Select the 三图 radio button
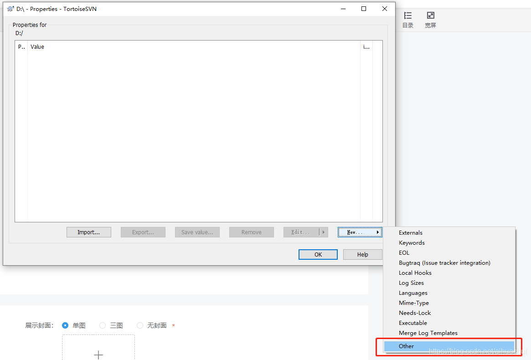 (103, 325)
